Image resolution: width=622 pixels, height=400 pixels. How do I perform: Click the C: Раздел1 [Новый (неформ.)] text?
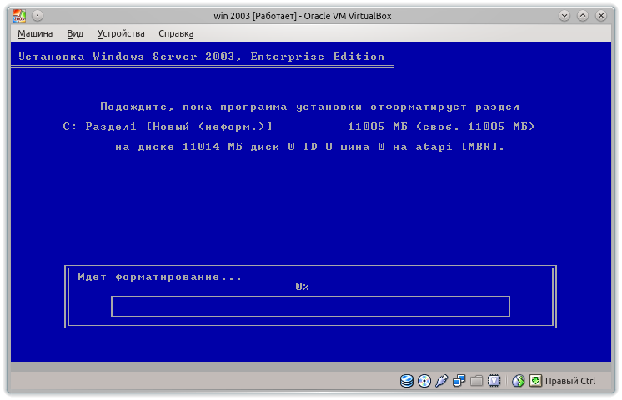pos(168,127)
